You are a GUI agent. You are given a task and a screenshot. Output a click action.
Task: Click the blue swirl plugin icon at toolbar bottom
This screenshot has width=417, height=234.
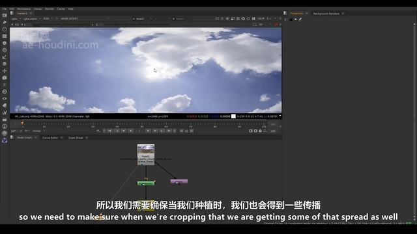(5, 140)
